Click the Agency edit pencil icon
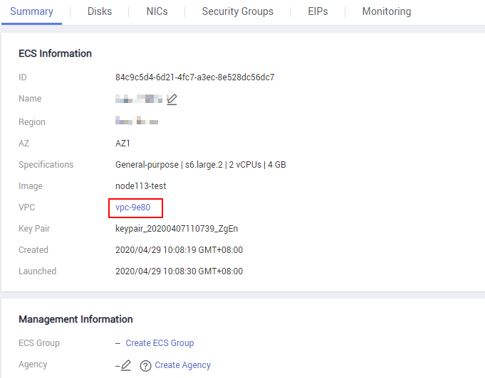 click(126, 365)
